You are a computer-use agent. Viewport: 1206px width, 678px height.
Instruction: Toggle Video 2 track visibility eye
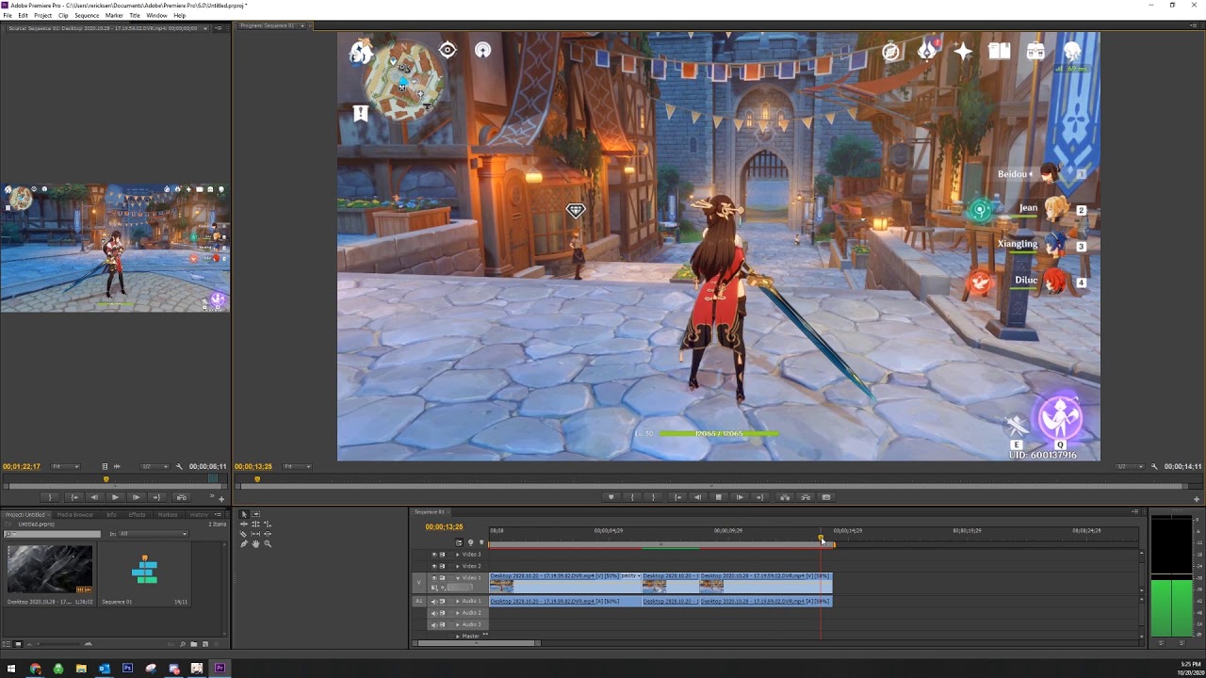click(434, 566)
